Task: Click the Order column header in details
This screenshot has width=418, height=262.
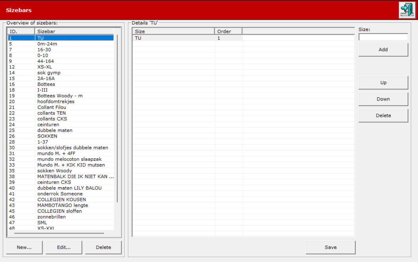Action: point(229,31)
